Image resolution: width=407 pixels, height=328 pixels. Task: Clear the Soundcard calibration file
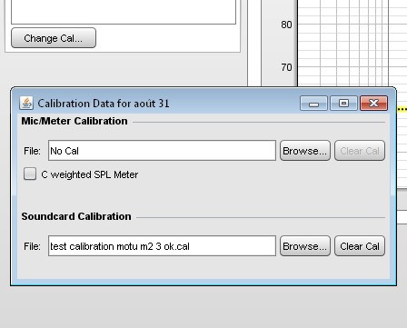point(360,246)
